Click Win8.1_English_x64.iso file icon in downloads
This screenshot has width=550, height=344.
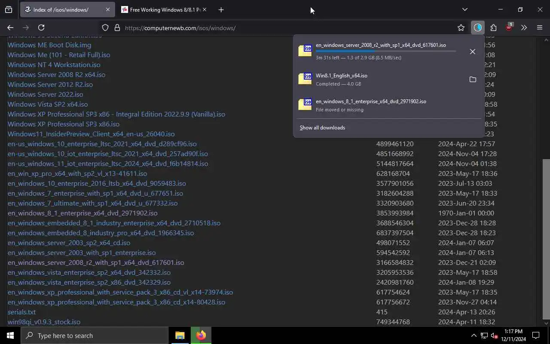305,79
